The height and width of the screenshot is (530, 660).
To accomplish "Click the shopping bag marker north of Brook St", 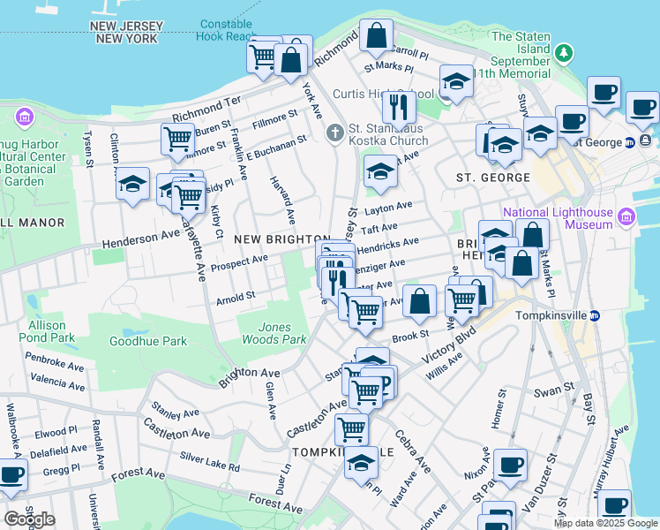I will pyautogui.click(x=420, y=302).
